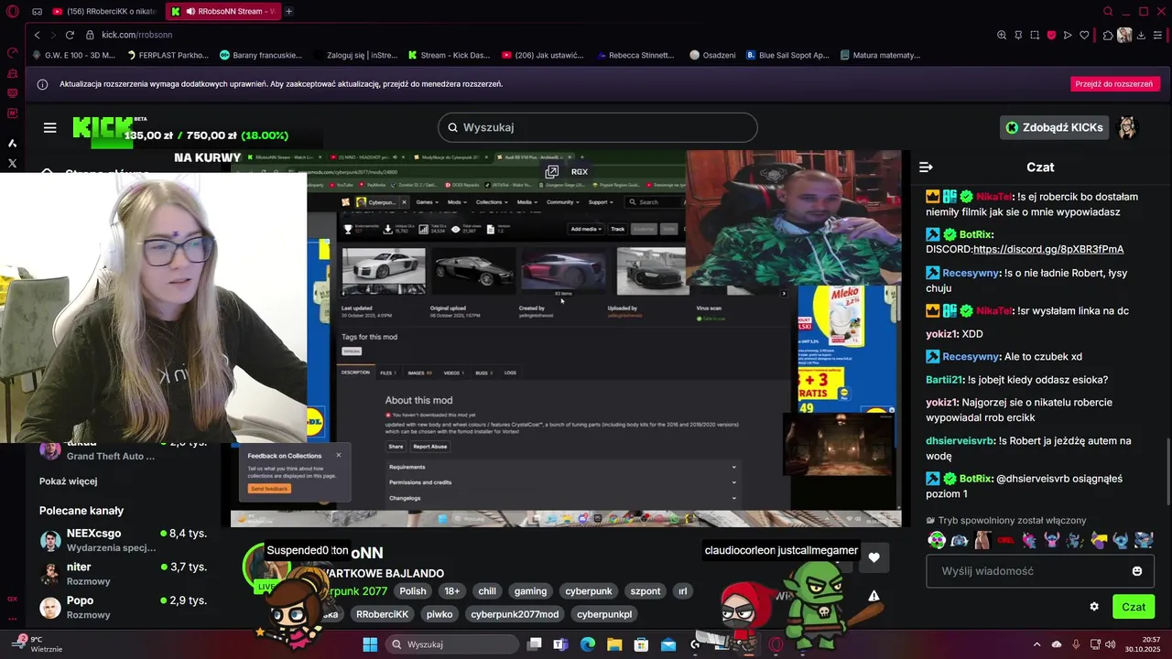Open the emoji picker in chat input
The width and height of the screenshot is (1172, 659).
click(x=1137, y=571)
